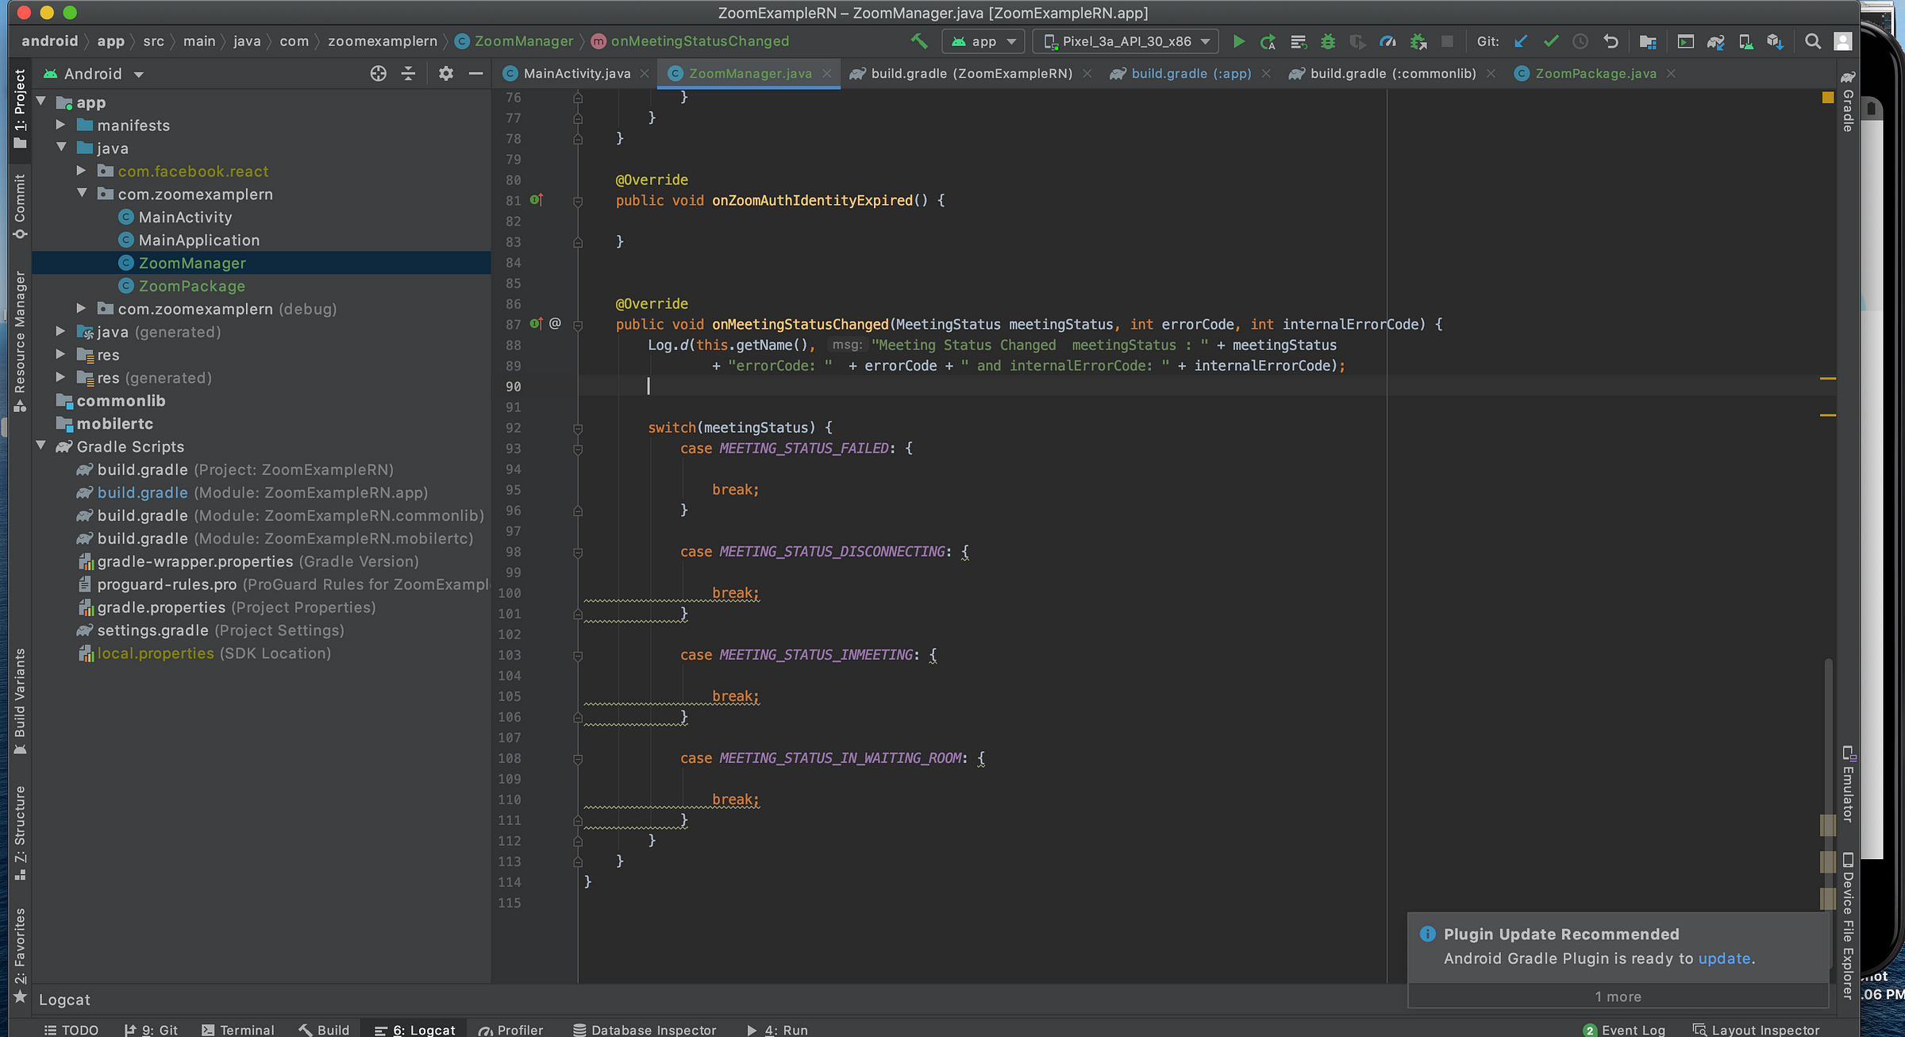This screenshot has width=1905, height=1037.
Task: Click Sync Project with Gradle Files icon
Action: 1715,41
